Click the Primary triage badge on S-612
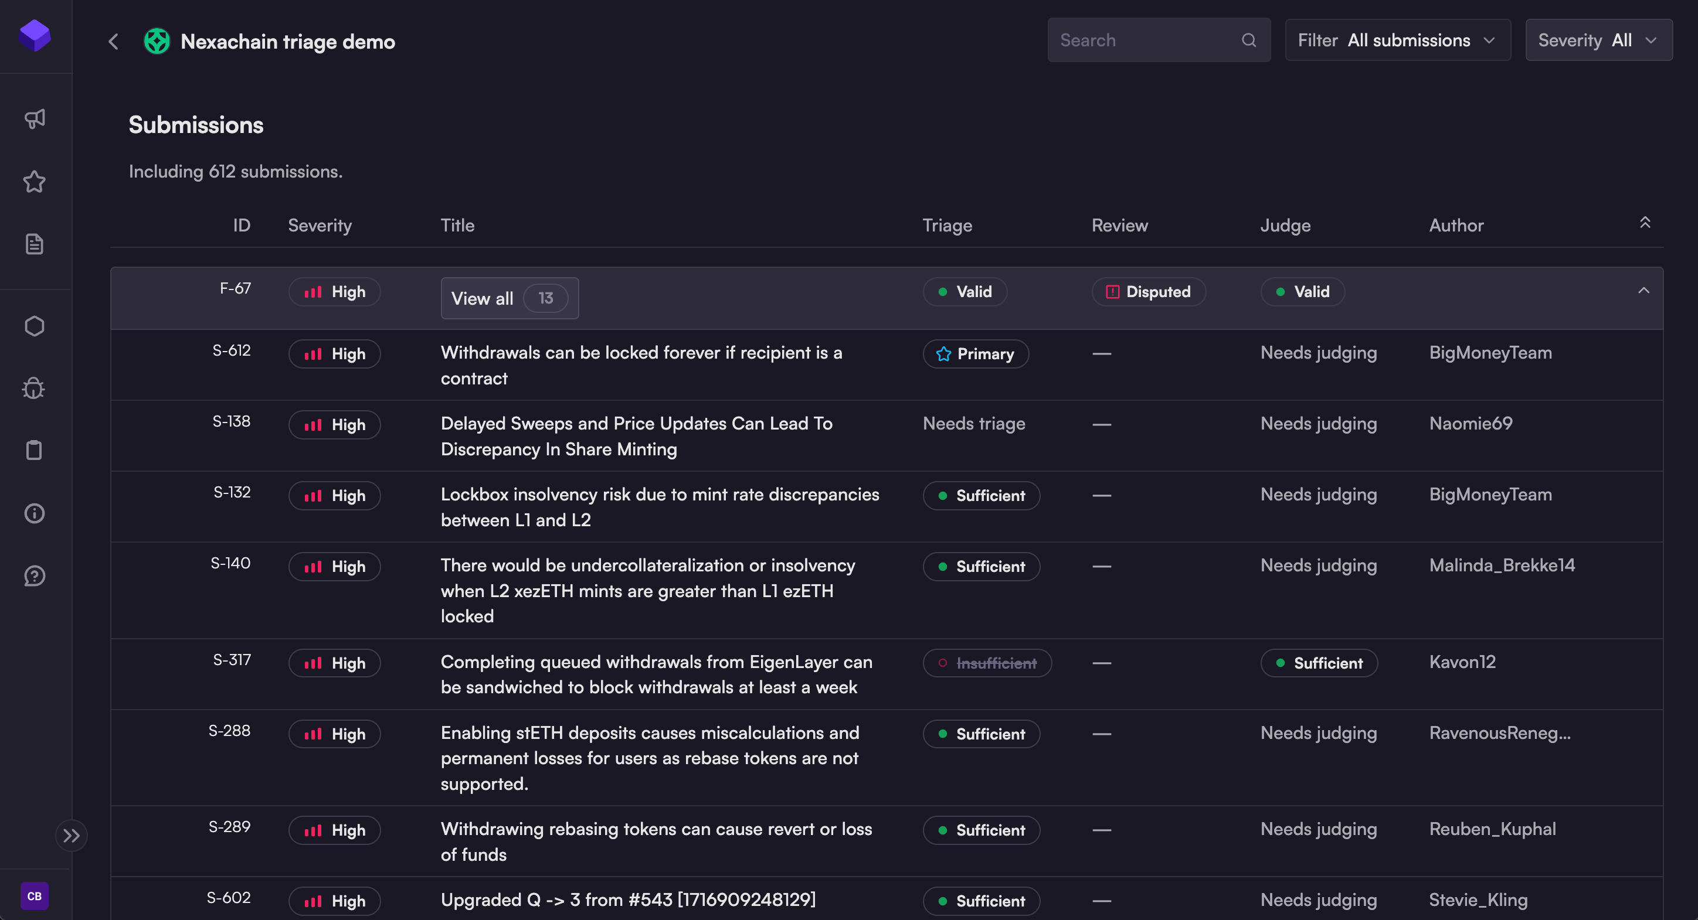Viewport: 1698px width, 920px height. click(975, 354)
